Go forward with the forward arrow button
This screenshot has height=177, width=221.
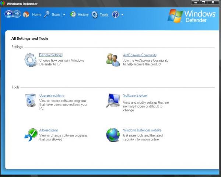pos(17,14)
